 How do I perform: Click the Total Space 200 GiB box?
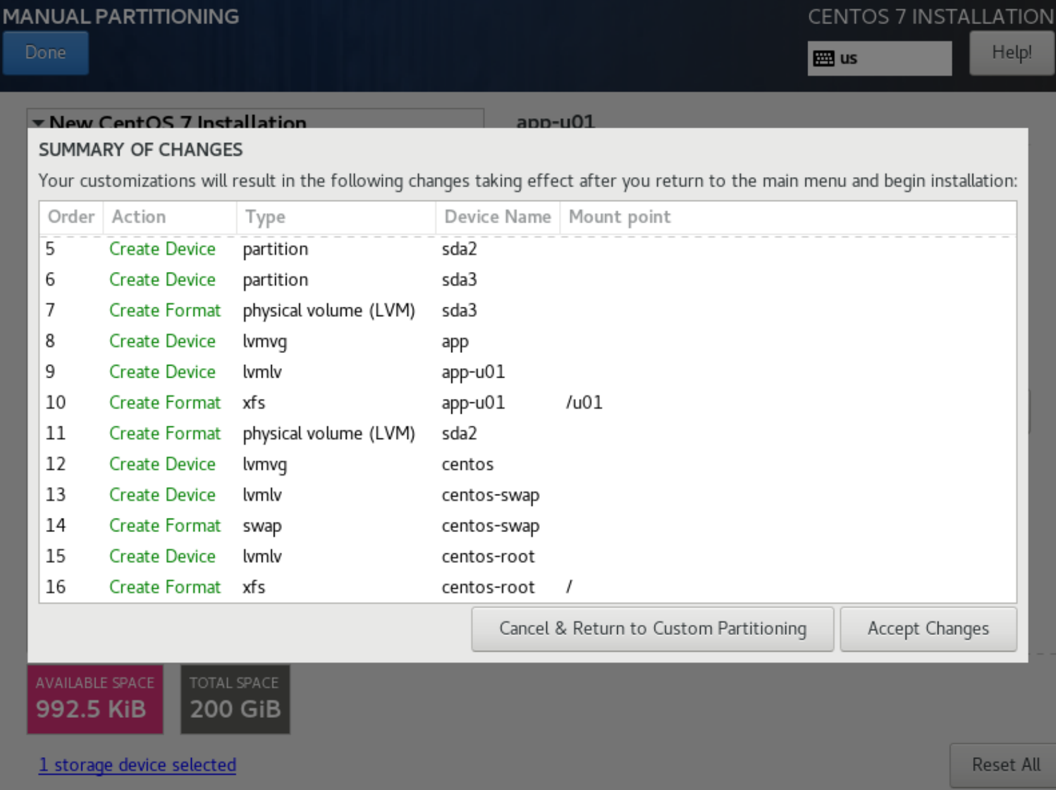(x=235, y=699)
